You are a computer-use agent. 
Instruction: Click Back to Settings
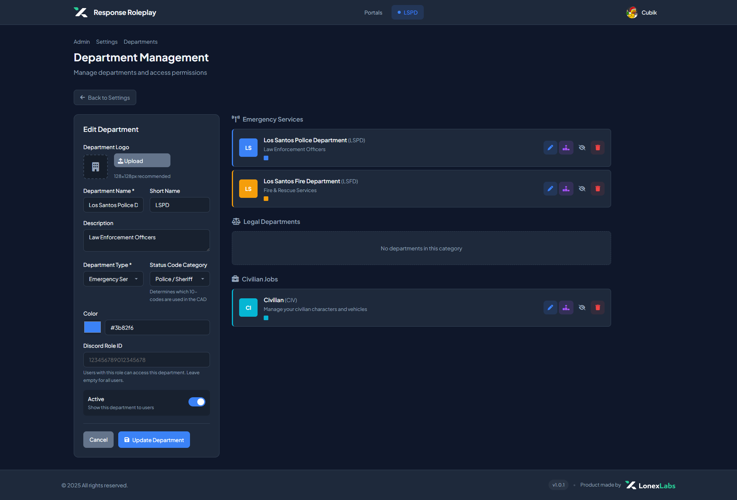(x=105, y=98)
